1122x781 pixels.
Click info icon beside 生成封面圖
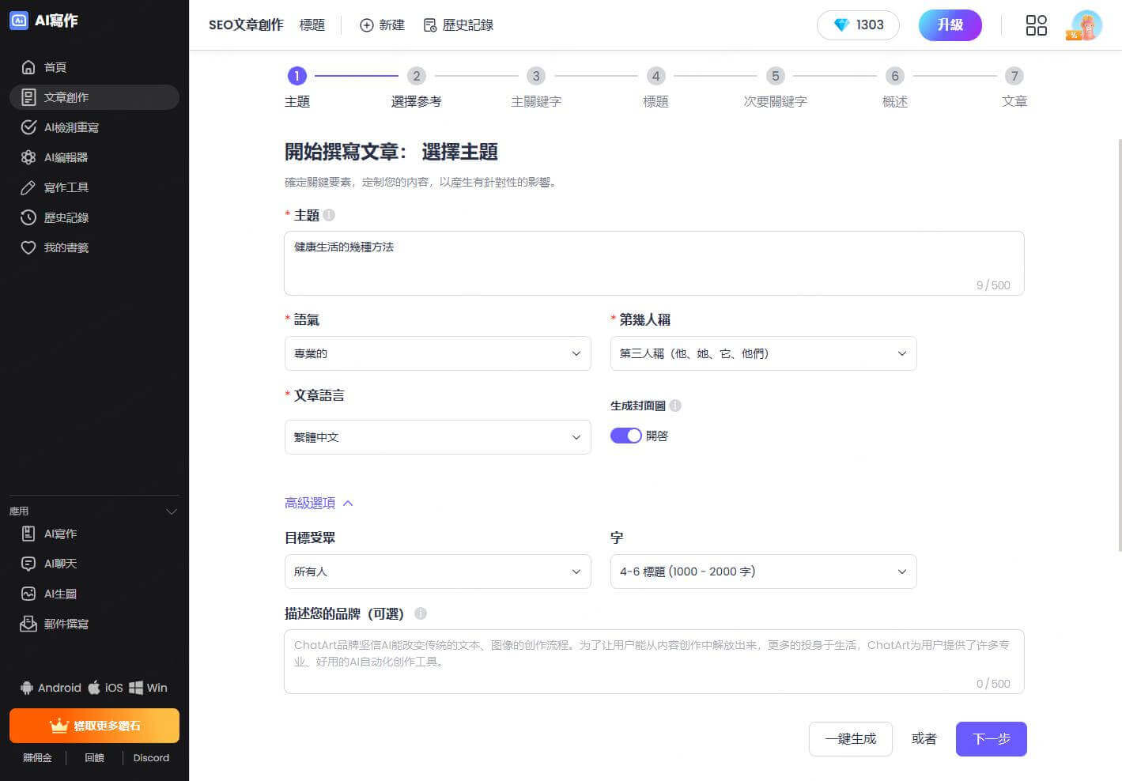pos(675,406)
